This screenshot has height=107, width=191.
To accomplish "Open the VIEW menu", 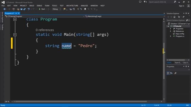I will [15, 6].
